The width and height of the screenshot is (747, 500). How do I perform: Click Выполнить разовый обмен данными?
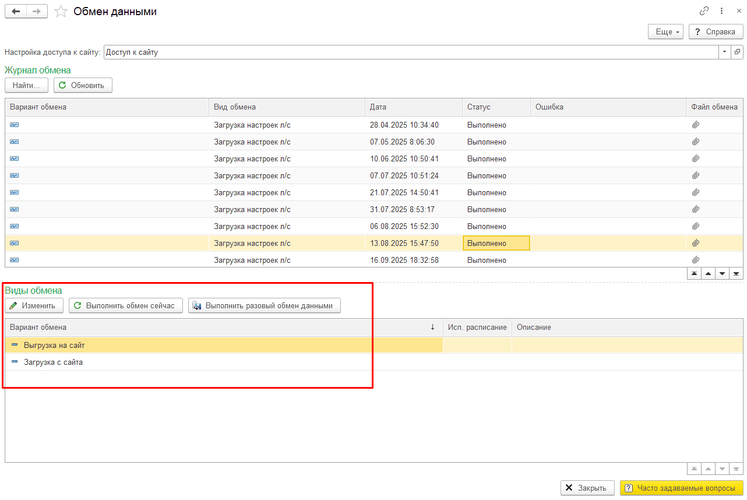[264, 305]
